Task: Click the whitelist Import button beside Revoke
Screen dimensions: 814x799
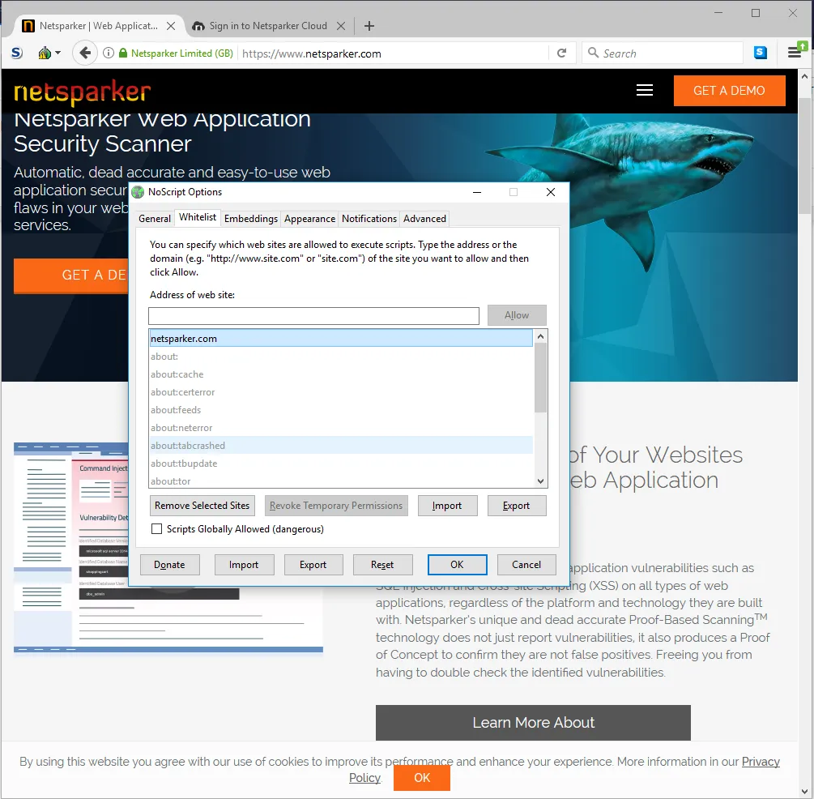Action: (447, 506)
